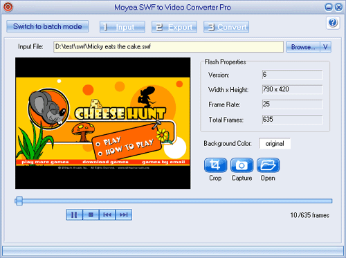346x258 pixels.
Task: Open the Input step tab
Action: click(122, 27)
